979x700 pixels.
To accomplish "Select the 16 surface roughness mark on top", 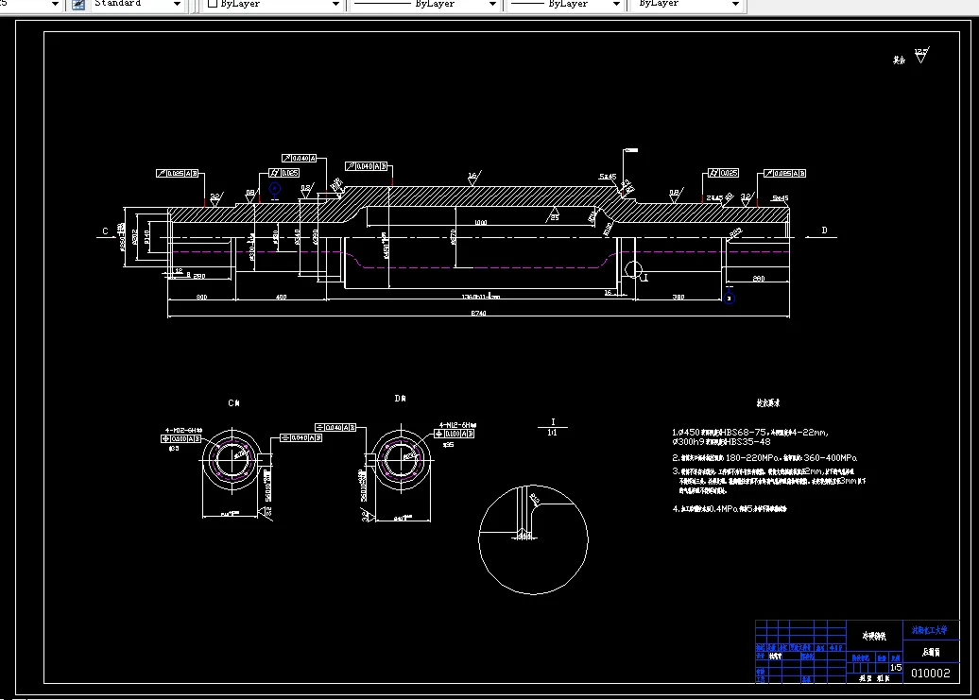I will click(x=473, y=178).
